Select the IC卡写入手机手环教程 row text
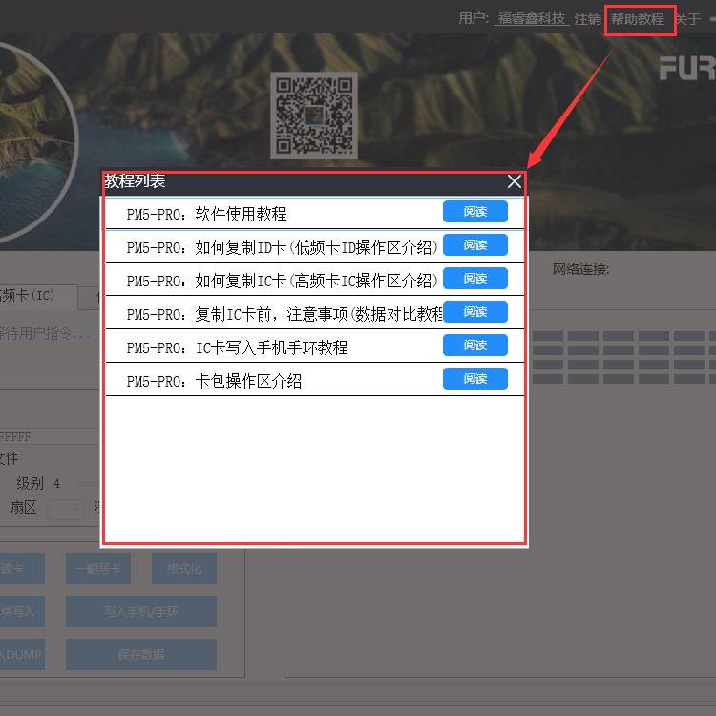 (237, 347)
